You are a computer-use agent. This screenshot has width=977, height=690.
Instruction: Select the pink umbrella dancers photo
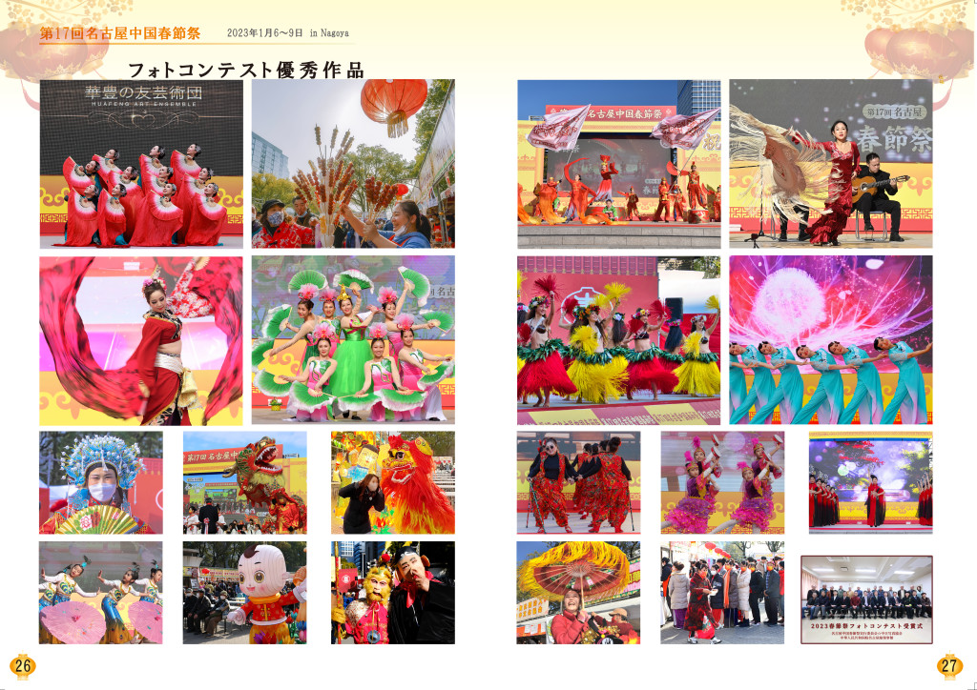101,593
